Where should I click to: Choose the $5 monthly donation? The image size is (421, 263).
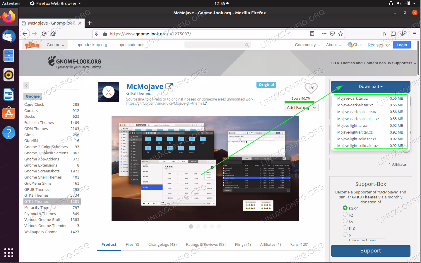point(345,221)
